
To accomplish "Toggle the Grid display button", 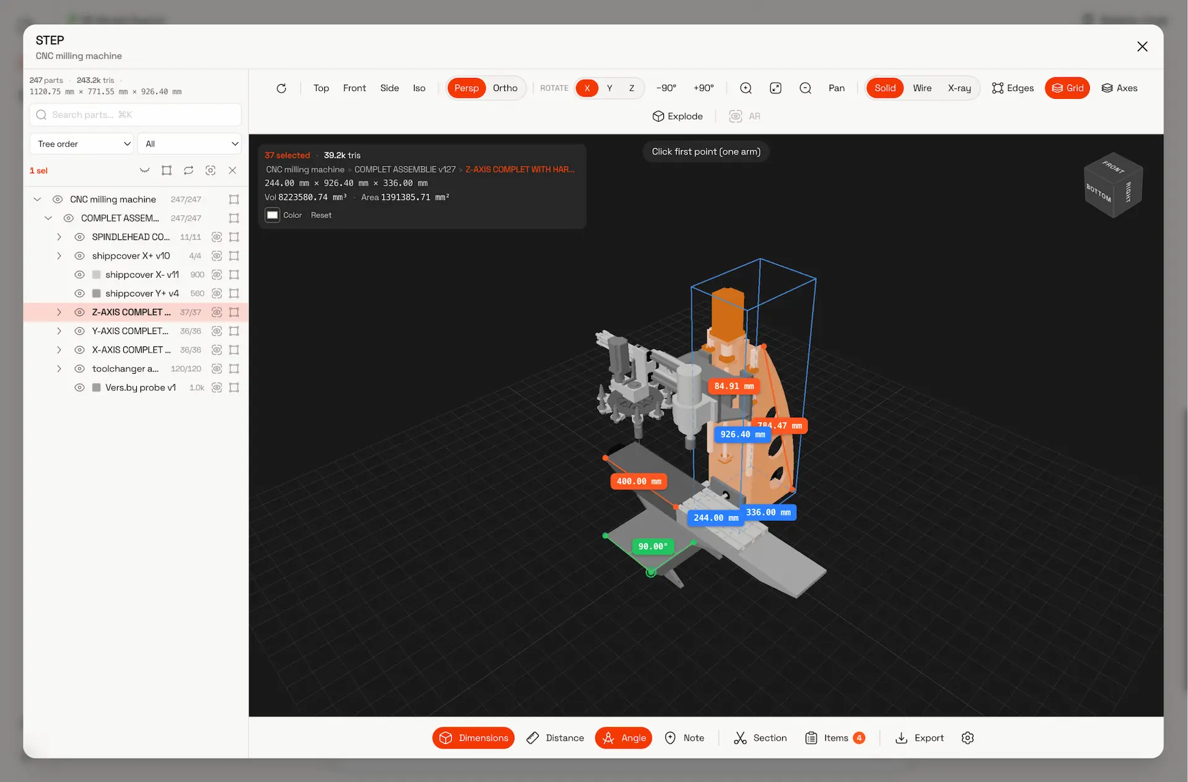I will pyautogui.click(x=1067, y=88).
